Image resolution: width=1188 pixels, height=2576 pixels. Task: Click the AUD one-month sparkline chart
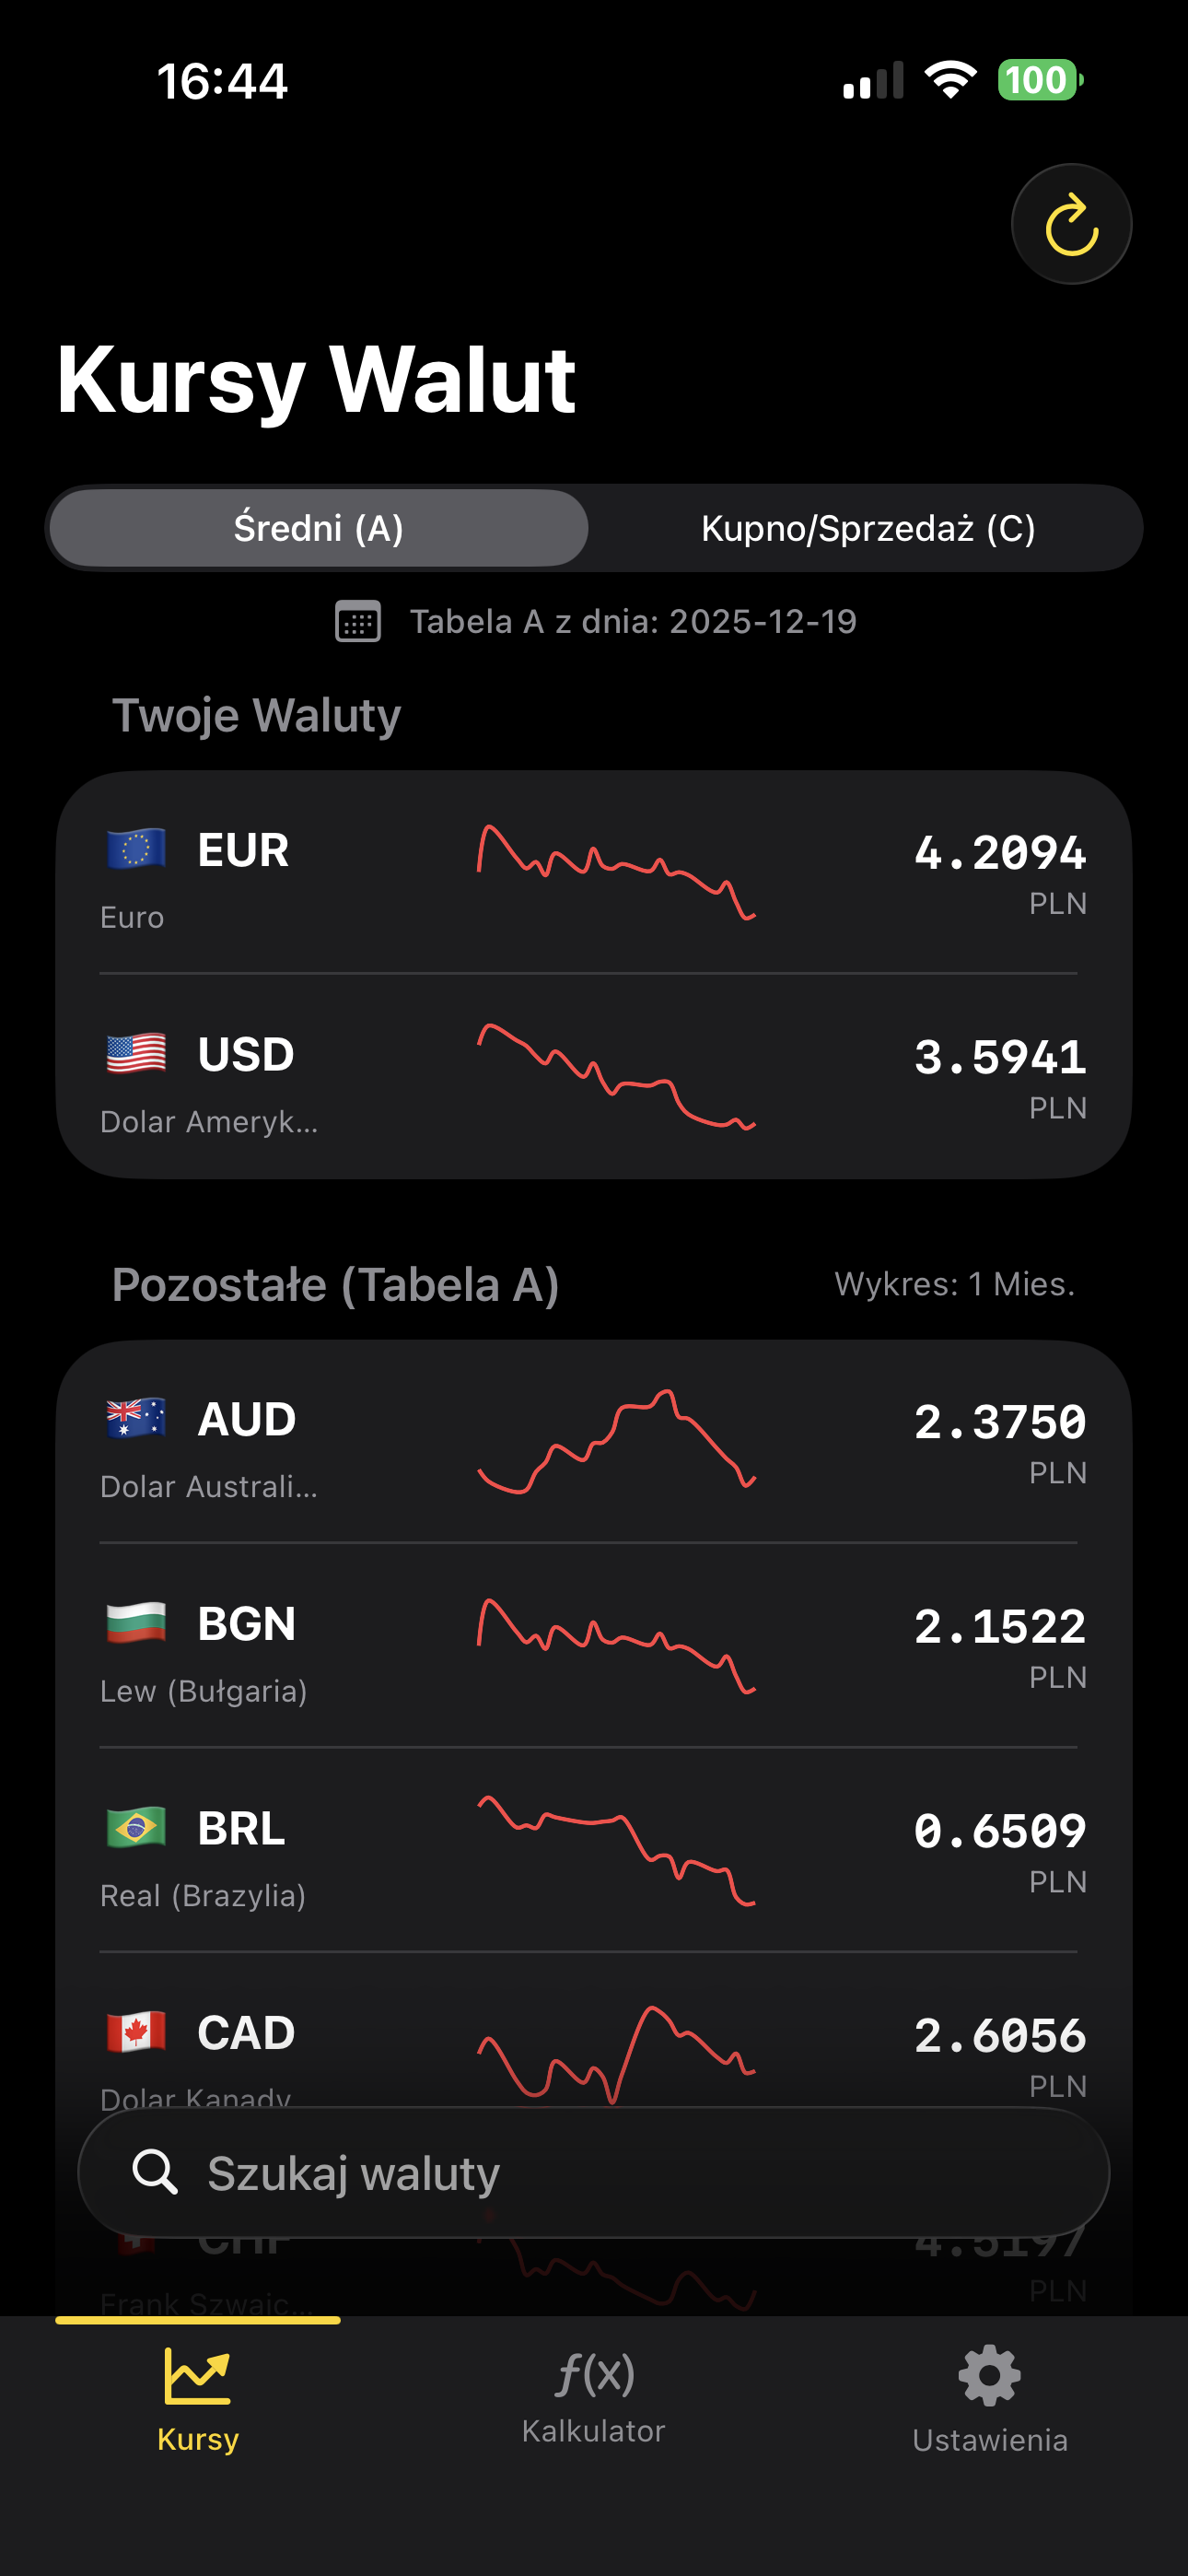616,1441
